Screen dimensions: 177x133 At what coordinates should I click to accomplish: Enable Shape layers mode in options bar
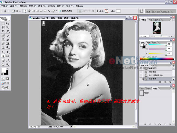click(13, 11)
